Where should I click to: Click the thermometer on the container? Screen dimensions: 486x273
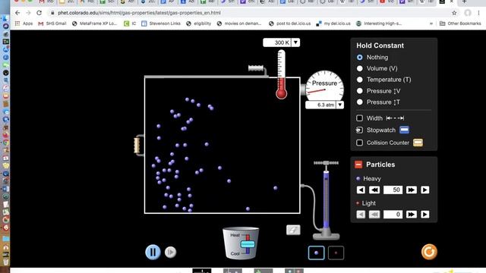[282, 74]
